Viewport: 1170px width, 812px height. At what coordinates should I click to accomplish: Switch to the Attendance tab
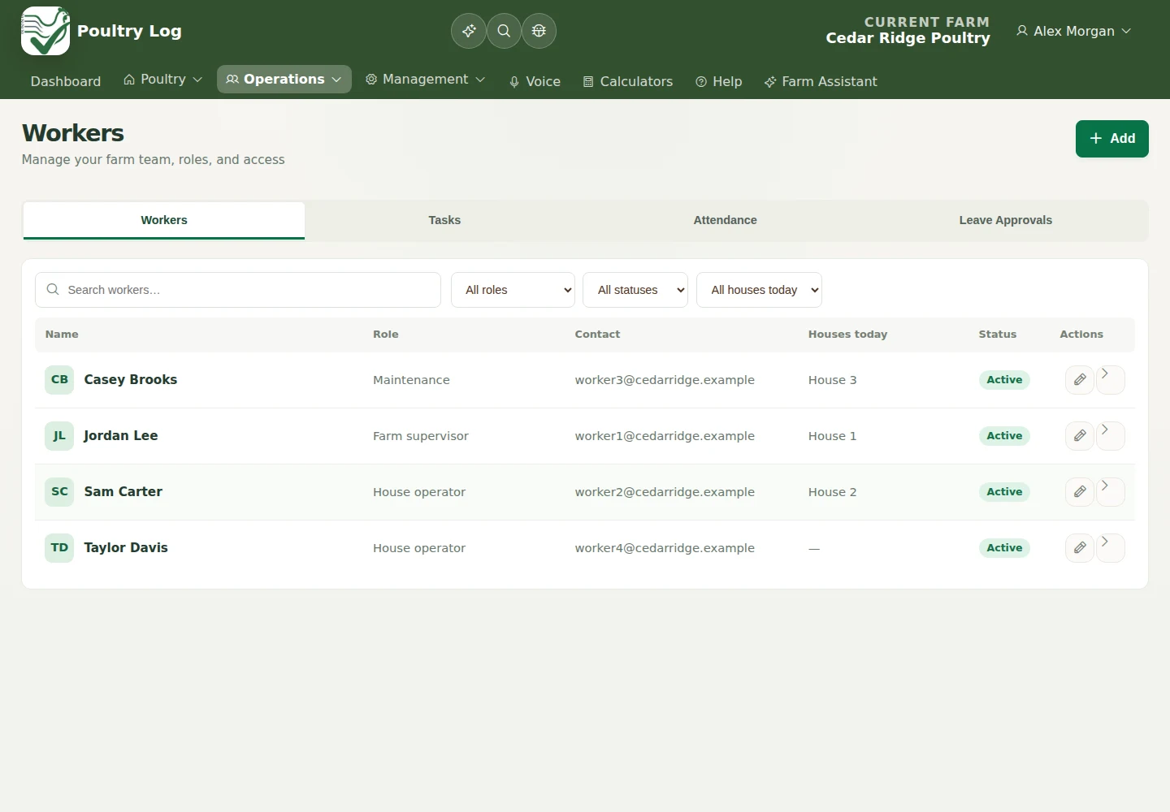(x=725, y=220)
